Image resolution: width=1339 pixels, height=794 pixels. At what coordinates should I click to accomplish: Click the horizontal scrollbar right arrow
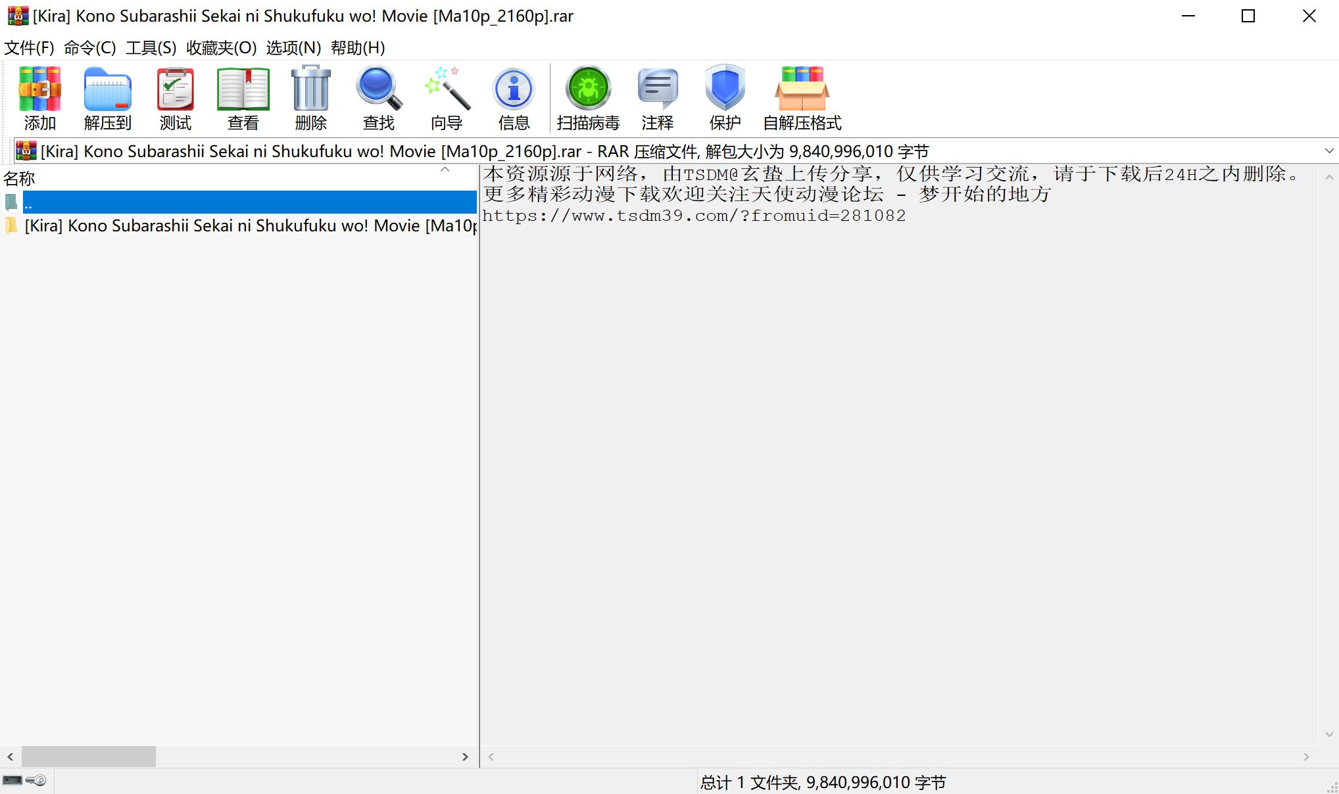click(x=466, y=757)
